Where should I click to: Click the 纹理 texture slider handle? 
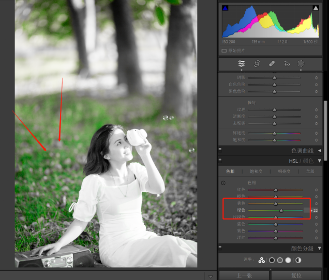(275, 110)
